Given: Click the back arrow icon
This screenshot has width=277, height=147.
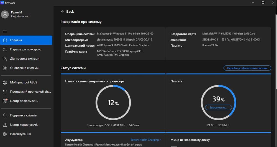Looking at the screenshot, I should pos(63,12).
